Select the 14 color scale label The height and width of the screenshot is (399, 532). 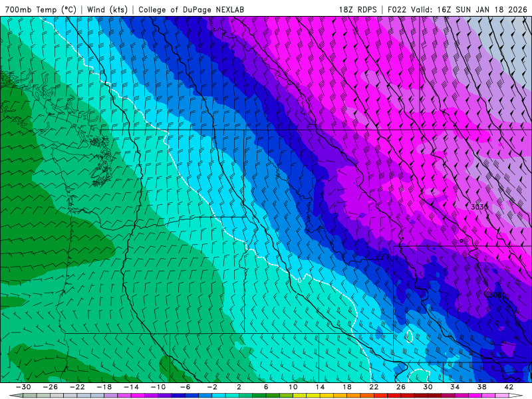pyautogui.click(x=320, y=387)
